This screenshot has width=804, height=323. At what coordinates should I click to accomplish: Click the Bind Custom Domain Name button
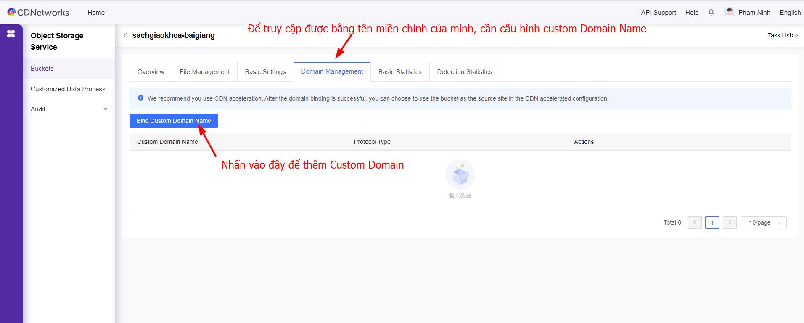(x=174, y=121)
